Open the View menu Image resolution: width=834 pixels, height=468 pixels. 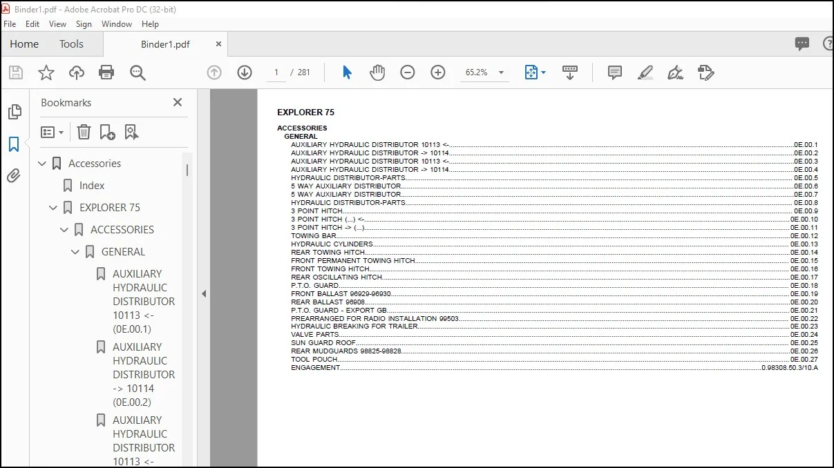57,23
